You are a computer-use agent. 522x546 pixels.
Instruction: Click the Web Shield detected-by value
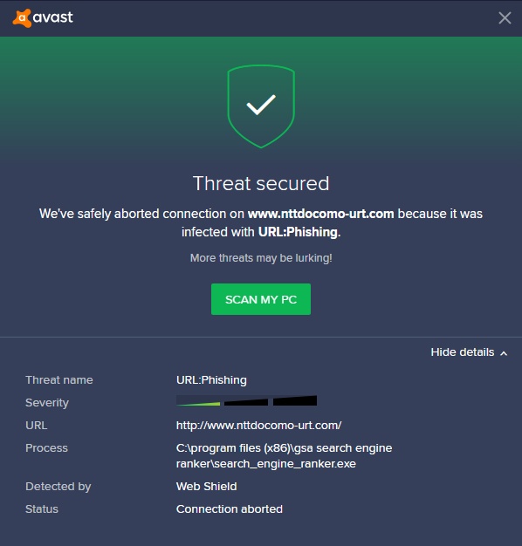pos(207,486)
